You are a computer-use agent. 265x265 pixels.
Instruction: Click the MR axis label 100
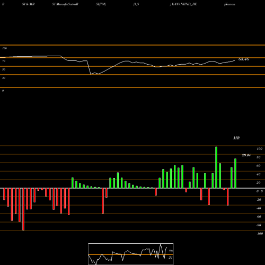click(x=259, y=149)
